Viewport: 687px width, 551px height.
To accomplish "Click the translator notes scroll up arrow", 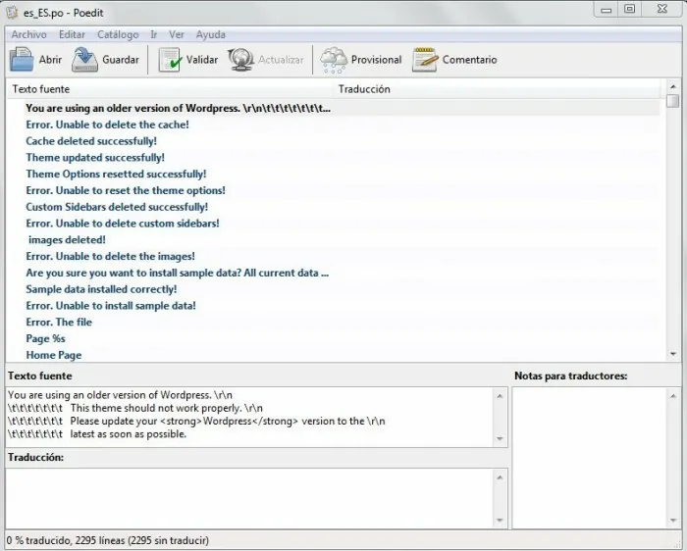I will 673,396.
